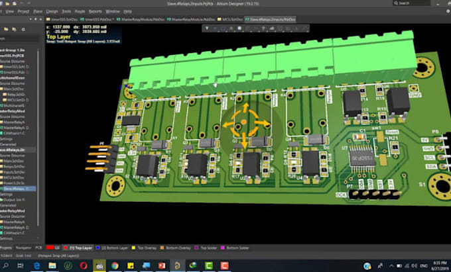This screenshot has height=272, width=451.
Task: Click the blue Bottom Layer color swatch
Action: tap(97, 248)
